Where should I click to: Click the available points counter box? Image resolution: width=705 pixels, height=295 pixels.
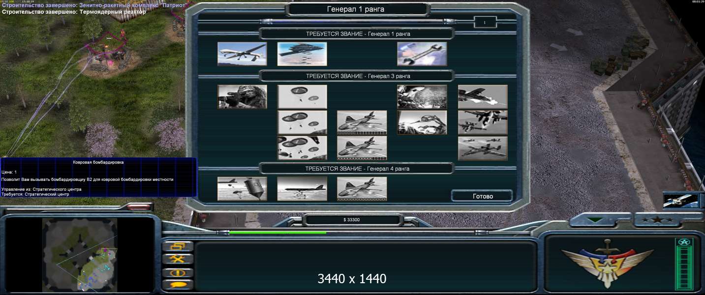[485, 23]
